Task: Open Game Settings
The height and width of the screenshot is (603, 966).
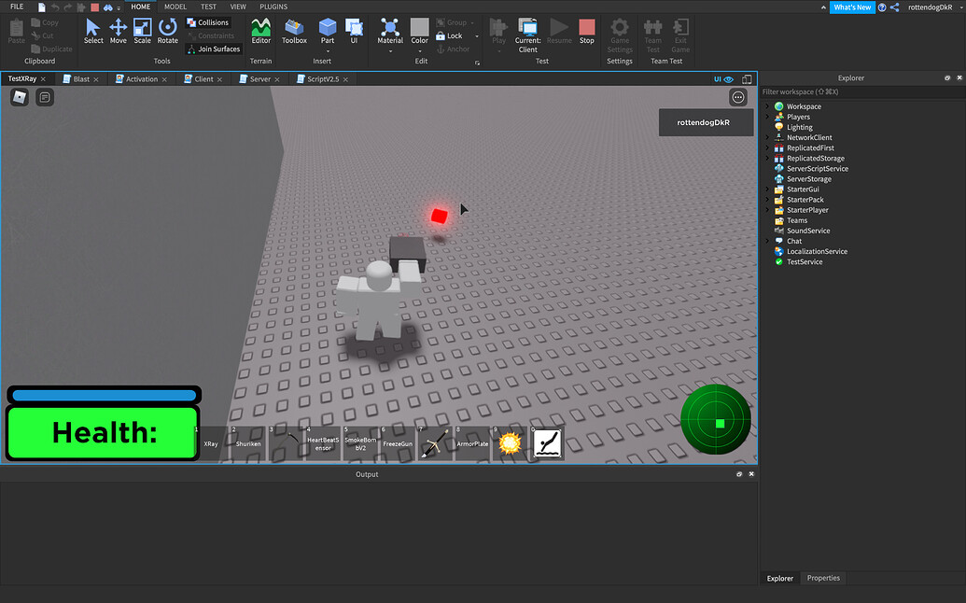Action: pos(619,31)
